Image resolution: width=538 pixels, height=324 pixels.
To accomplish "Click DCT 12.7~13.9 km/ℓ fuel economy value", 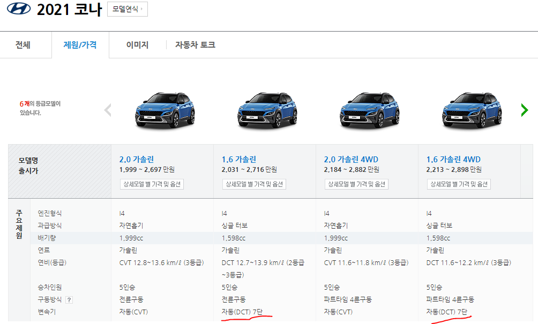I will coord(263,269).
